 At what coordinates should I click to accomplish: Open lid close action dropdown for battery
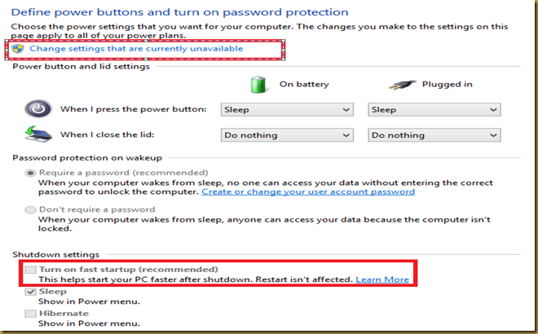pos(287,135)
